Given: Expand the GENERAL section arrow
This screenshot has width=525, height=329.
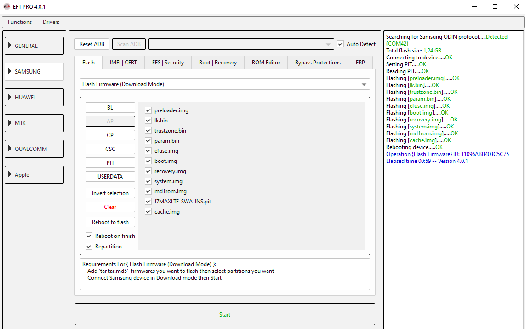Looking at the screenshot, I should tap(10, 46).
